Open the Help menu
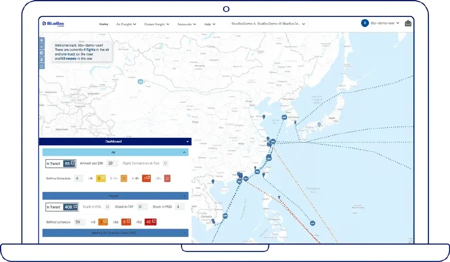This screenshot has width=450, height=262. 210,24
